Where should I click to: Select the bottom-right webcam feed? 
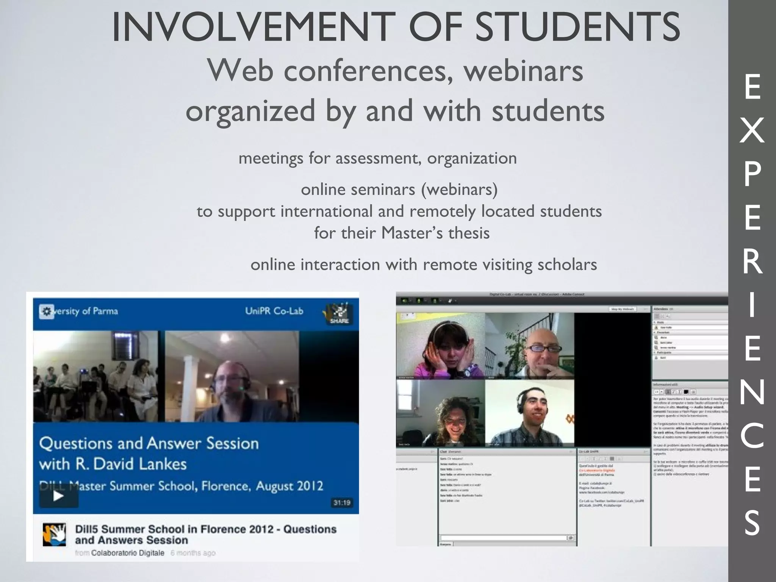[530, 413]
